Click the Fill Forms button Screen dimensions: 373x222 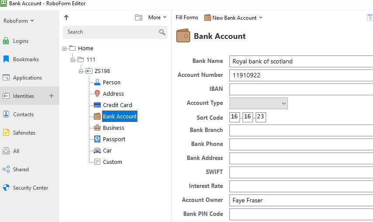click(x=187, y=17)
